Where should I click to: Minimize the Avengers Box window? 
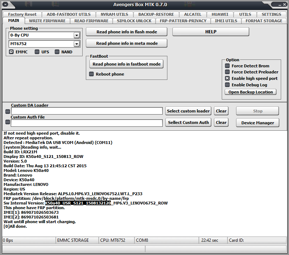(280, 5)
